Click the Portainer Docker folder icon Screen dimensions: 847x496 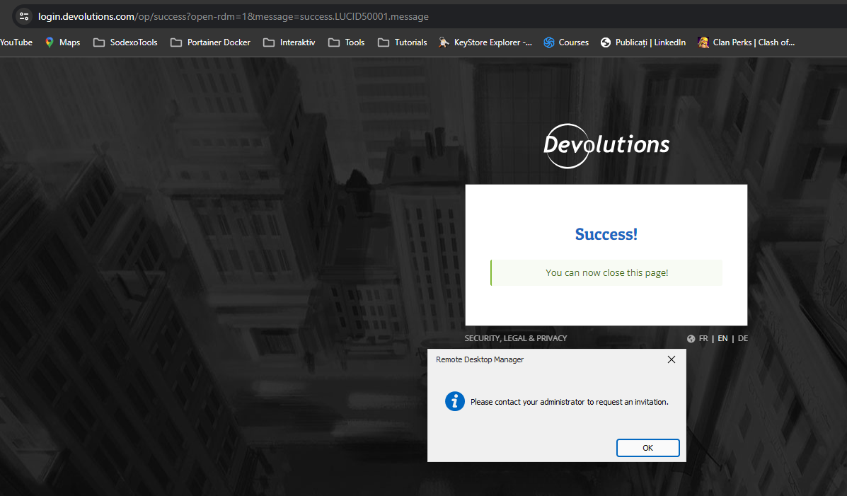(176, 42)
